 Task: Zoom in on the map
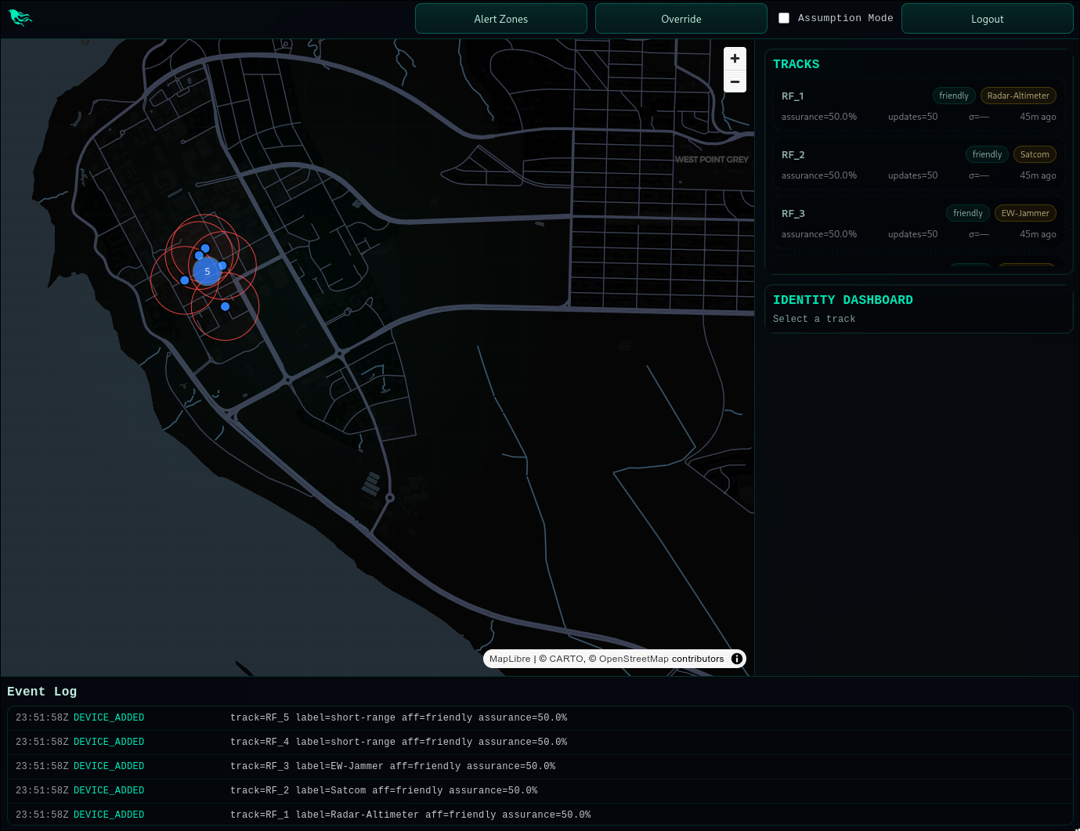pyautogui.click(x=735, y=58)
